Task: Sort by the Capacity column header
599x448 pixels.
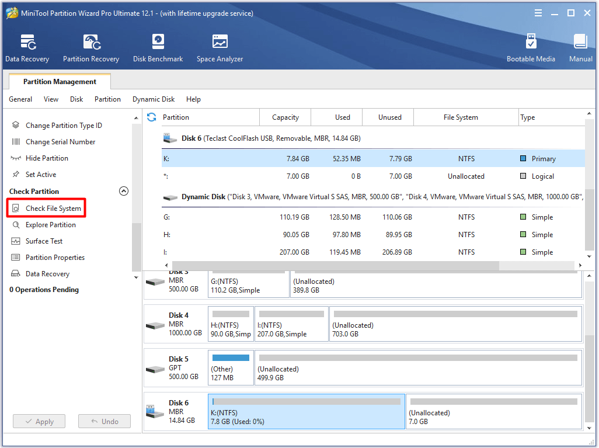Action: click(285, 117)
